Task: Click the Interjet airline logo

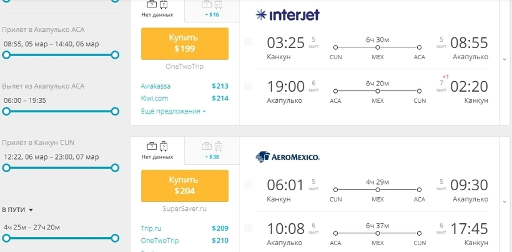Action: [287, 15]
